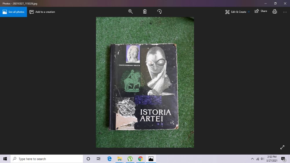Open Google Chrome from the taskbar
The height and width of the screenshot is (163, 290).
(140, 159)
